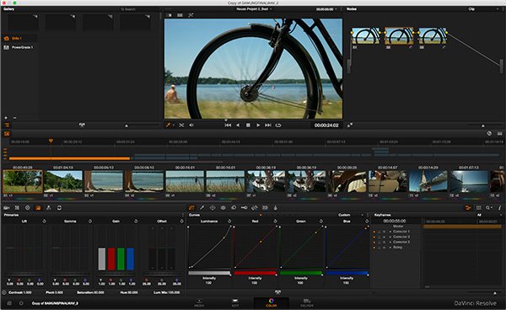This screenshot has width=506, height=310.
Task: Switch to the Deliver page
Action: point(307,303)
